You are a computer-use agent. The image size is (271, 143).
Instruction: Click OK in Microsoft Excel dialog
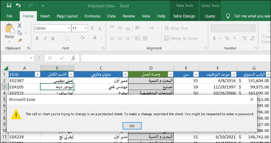click(132, 126)
